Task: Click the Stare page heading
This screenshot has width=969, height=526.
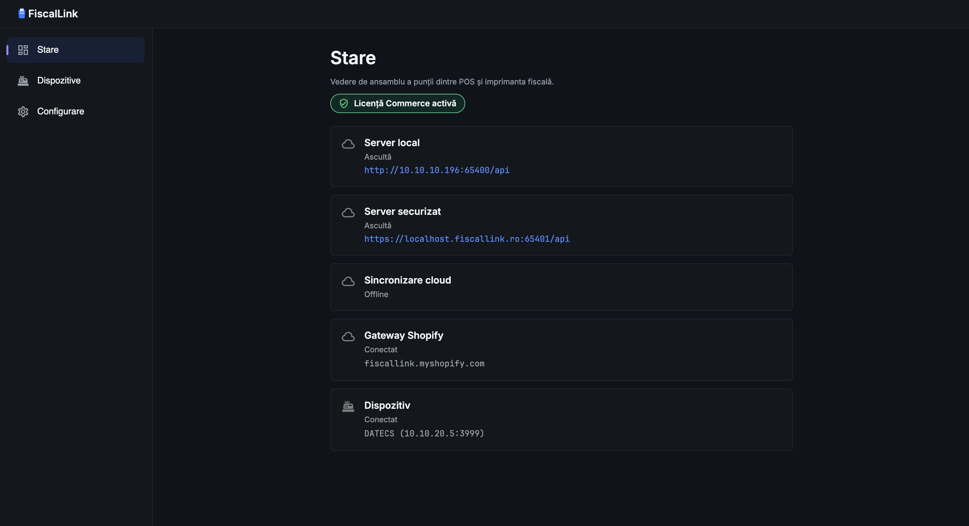Action: [x=353, y=58]
